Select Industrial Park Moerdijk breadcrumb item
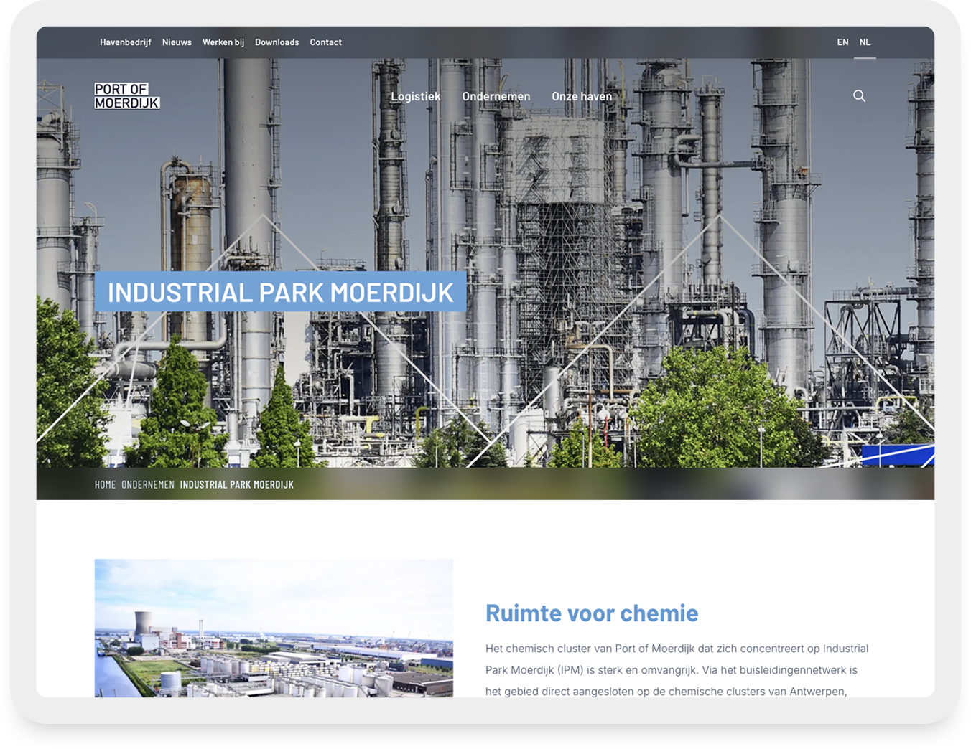Image resolution: width=971 pixels, height=749 pixels. (x=236, y=485)
